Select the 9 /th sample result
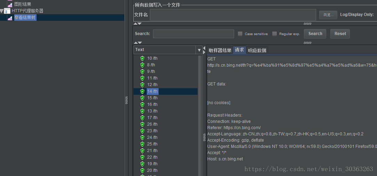This screenshot has width=377, height=176. click(151, 72)
